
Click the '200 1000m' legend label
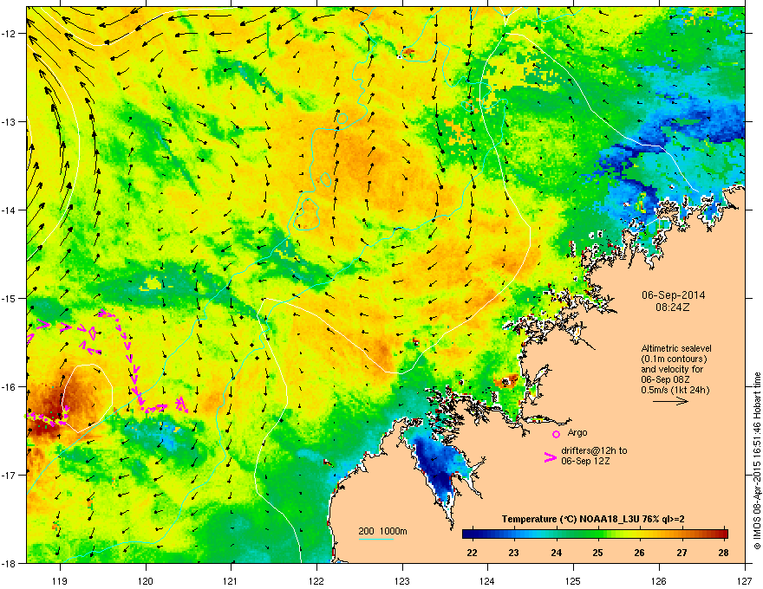pyautogui.click(x=382, y=531)
